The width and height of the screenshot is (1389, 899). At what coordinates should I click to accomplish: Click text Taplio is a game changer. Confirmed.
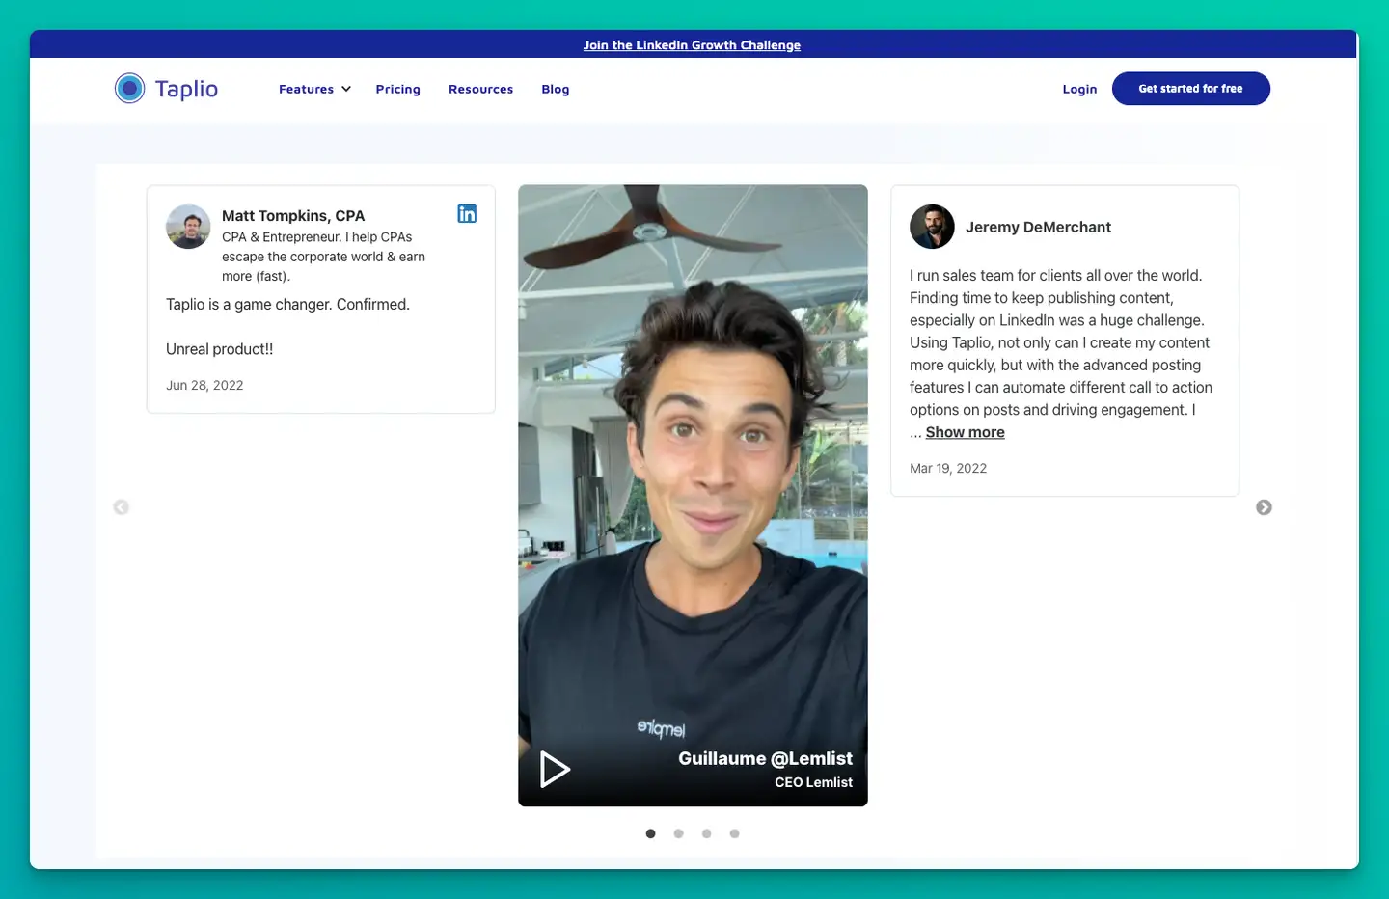point(287,304)
